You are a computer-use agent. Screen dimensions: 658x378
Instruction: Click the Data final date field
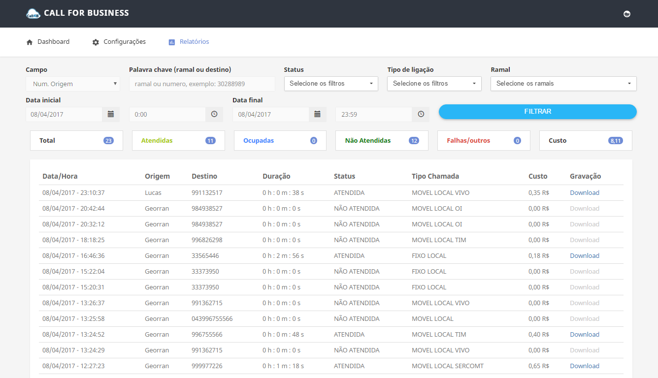[271, 114]
